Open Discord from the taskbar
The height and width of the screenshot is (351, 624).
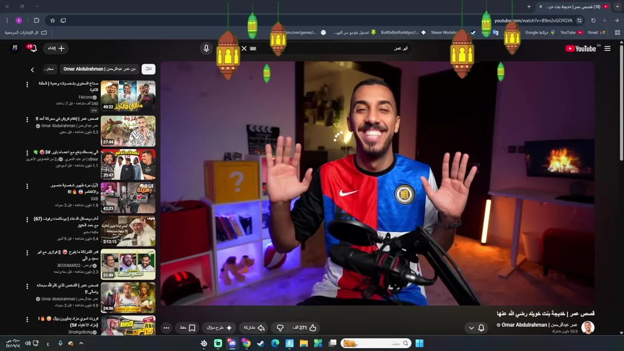[x=232, y=343]
